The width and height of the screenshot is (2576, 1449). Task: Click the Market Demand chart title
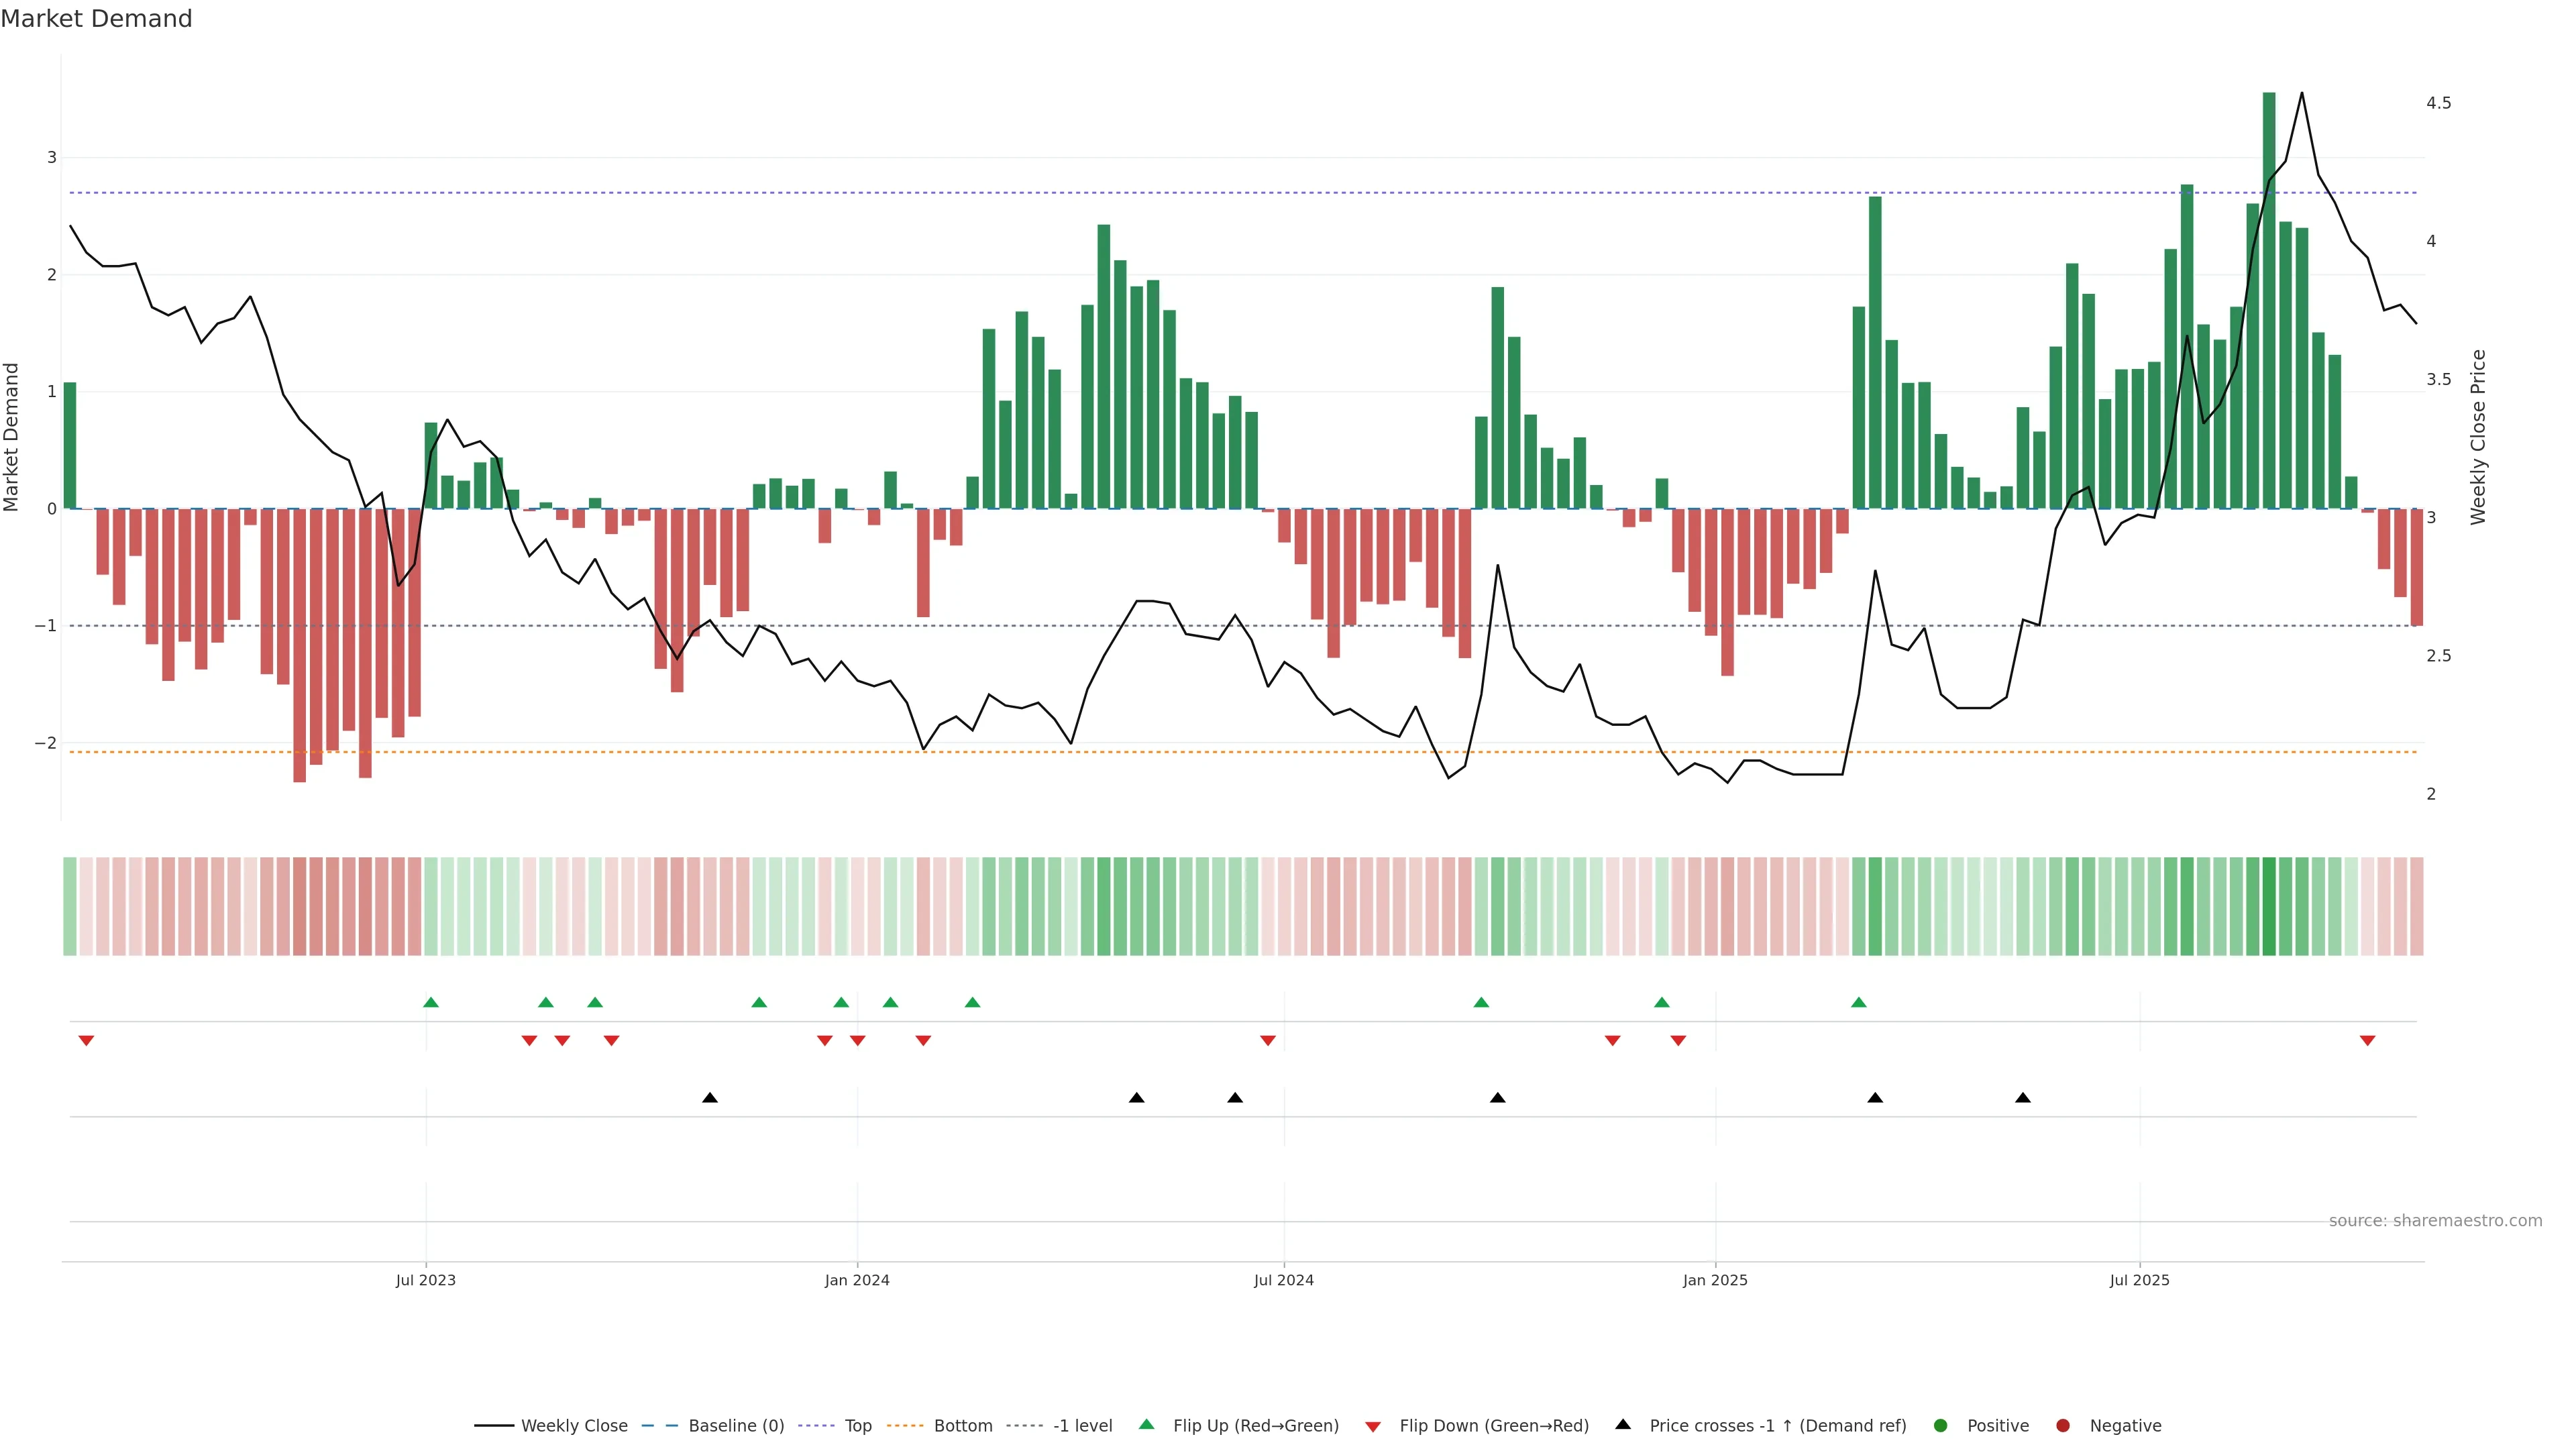pos(96,19)
